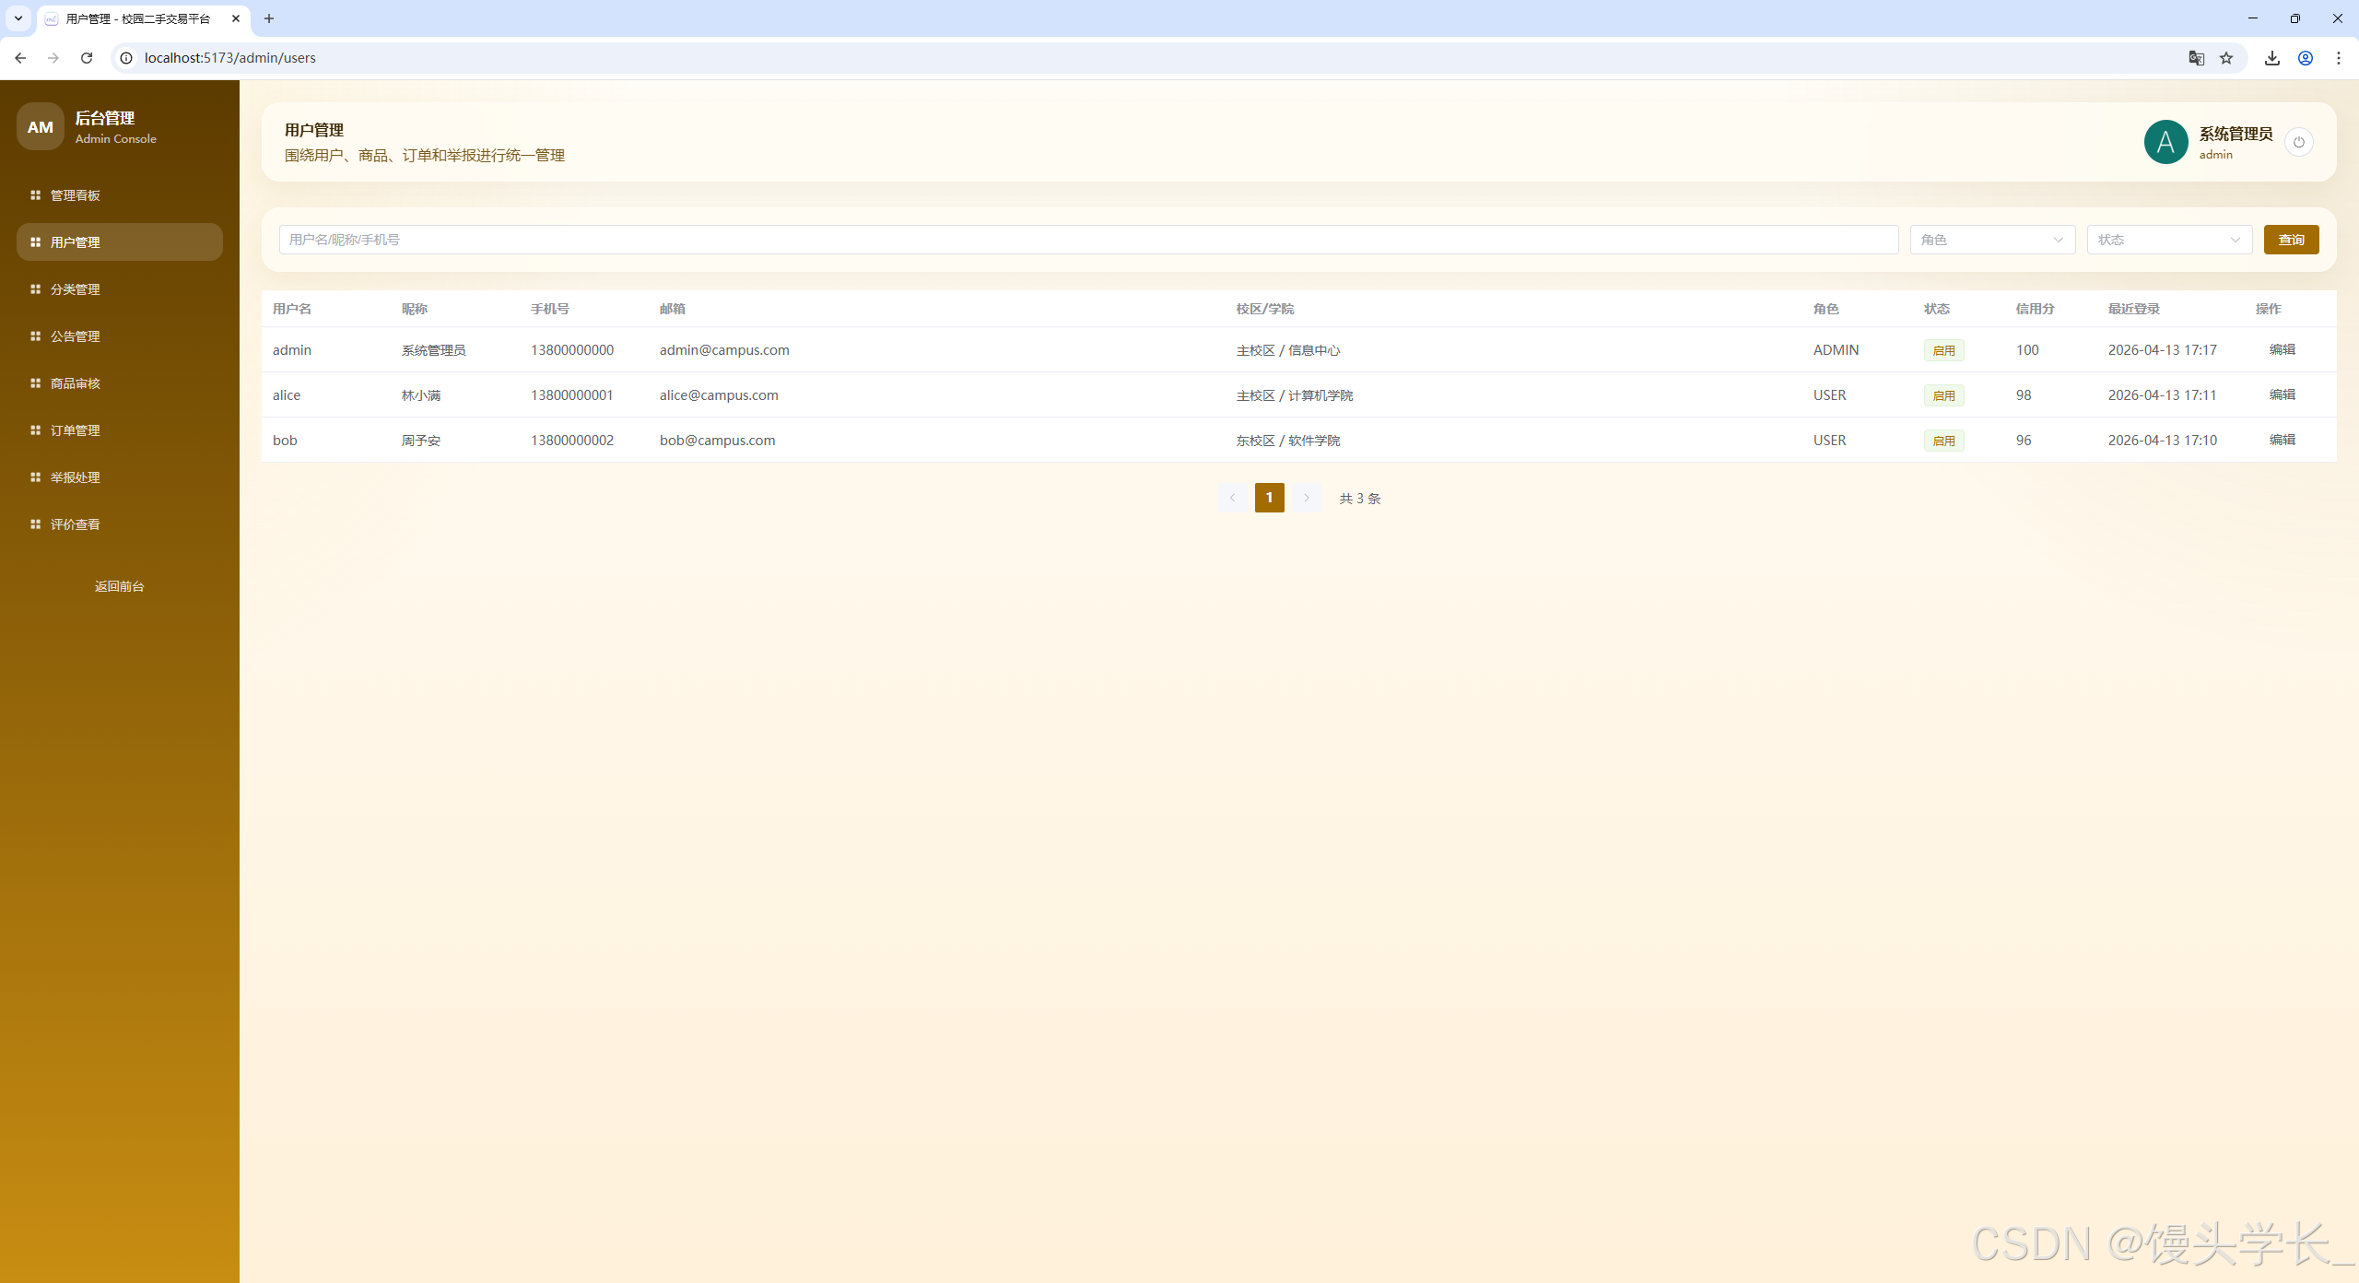The image size is (2359, 1283).
Task: Click nickname 周予安
Action: [421, 441]
